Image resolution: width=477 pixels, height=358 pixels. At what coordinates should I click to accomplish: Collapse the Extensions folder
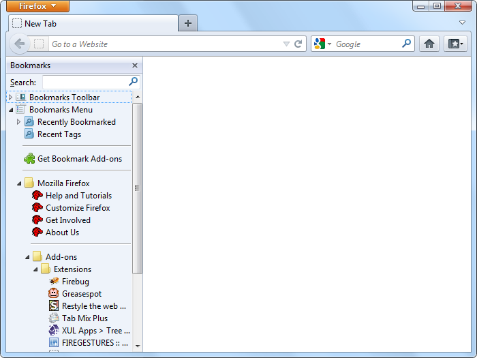35,269
